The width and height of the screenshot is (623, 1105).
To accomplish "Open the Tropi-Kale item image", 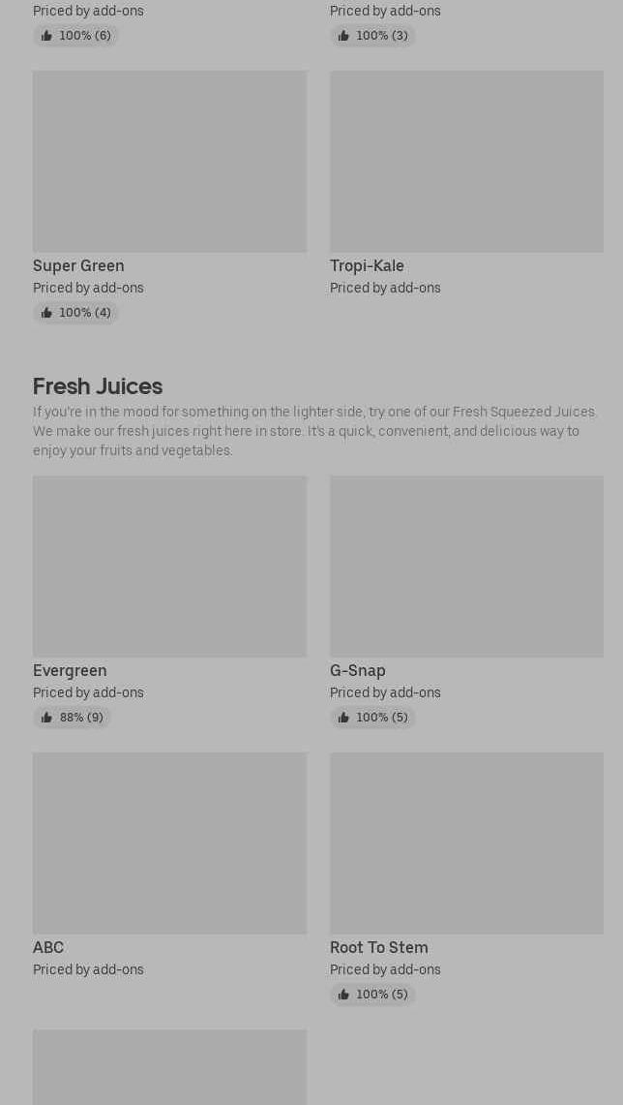I will [x=466, y=161].
